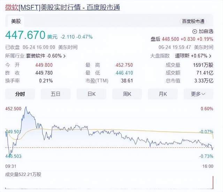Viewport: 223px width, 192px height.
Task: Expand the 更多 chart options dropdown
Action: (x=198, y=94)
